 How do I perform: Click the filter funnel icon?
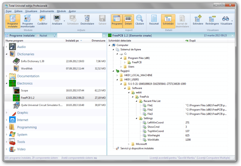point(54,35)
